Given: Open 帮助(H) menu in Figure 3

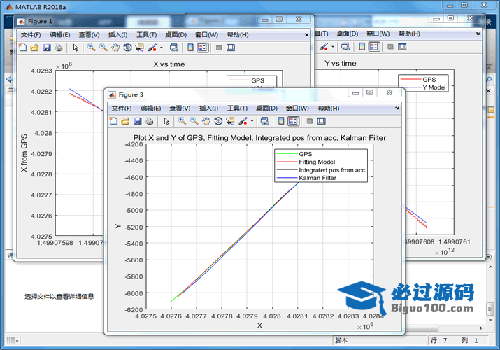Looking at the screenshot, I should pyautogui.click(x=329, y=108).
